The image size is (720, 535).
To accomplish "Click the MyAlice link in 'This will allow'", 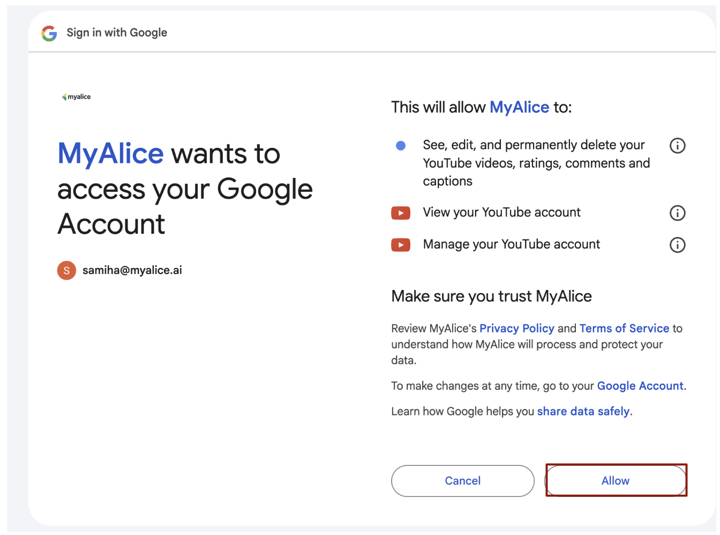I will [520, 107].
